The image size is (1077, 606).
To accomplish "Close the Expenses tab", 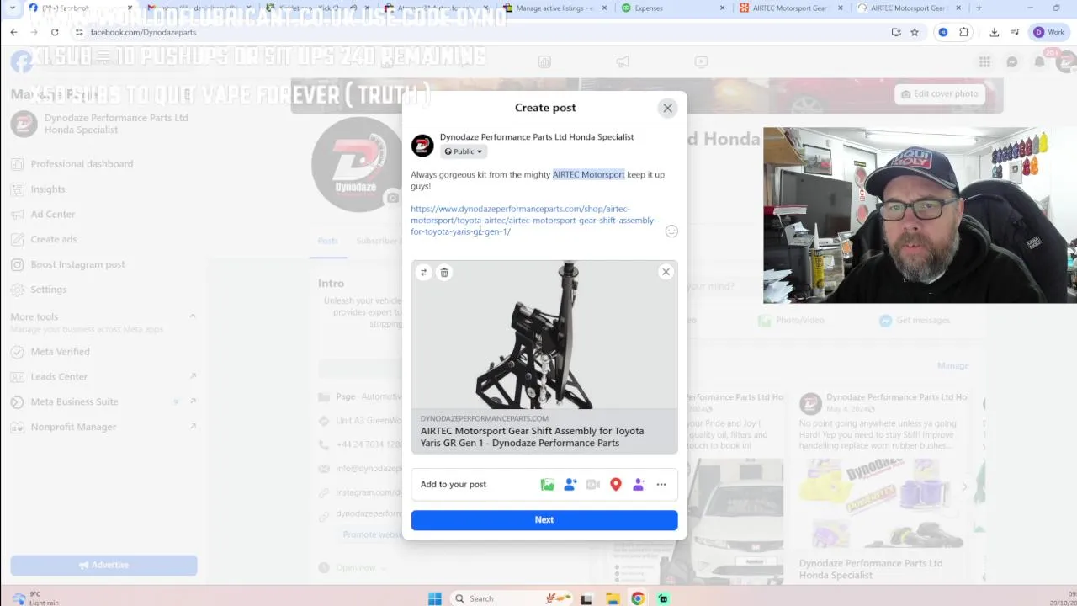I will (722, 8).
